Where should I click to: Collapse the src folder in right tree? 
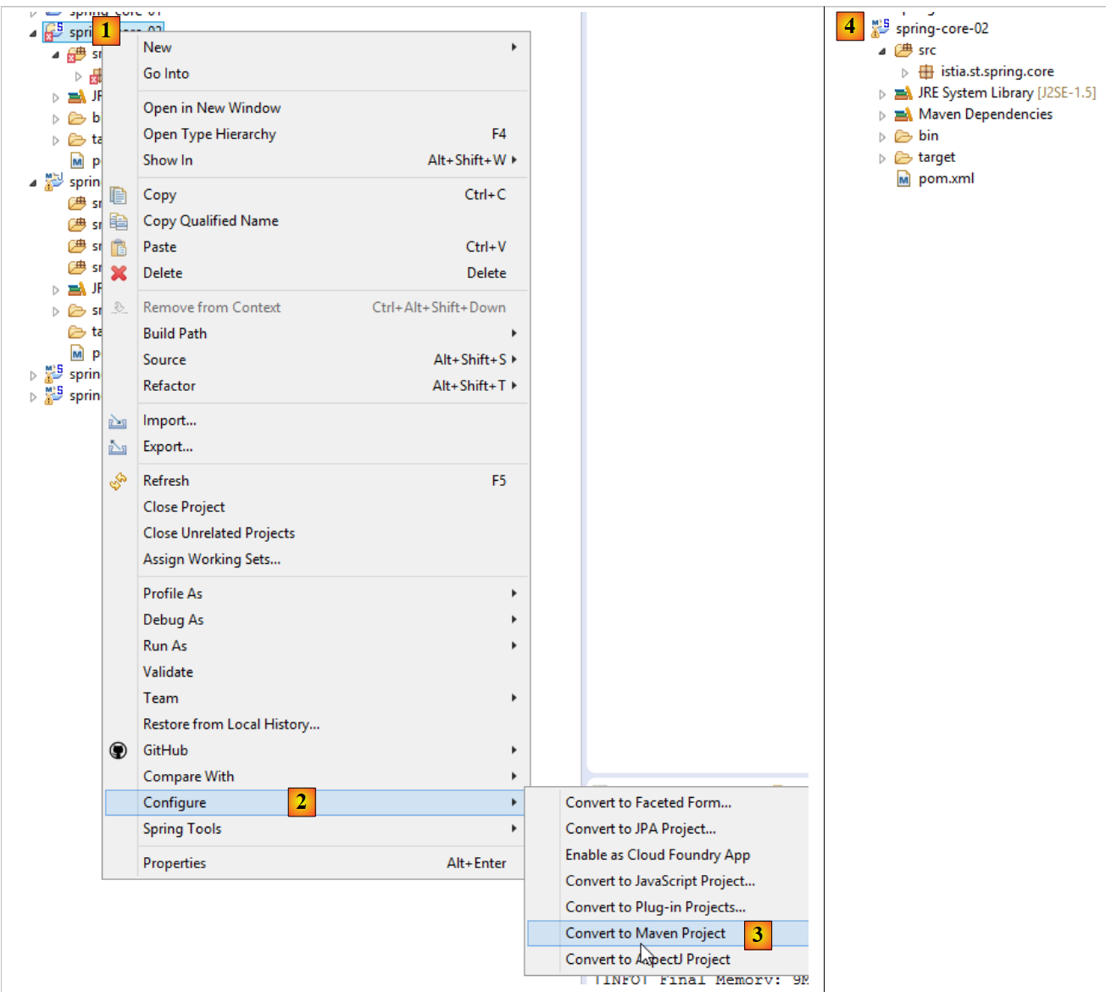click(x=882, y=51)
